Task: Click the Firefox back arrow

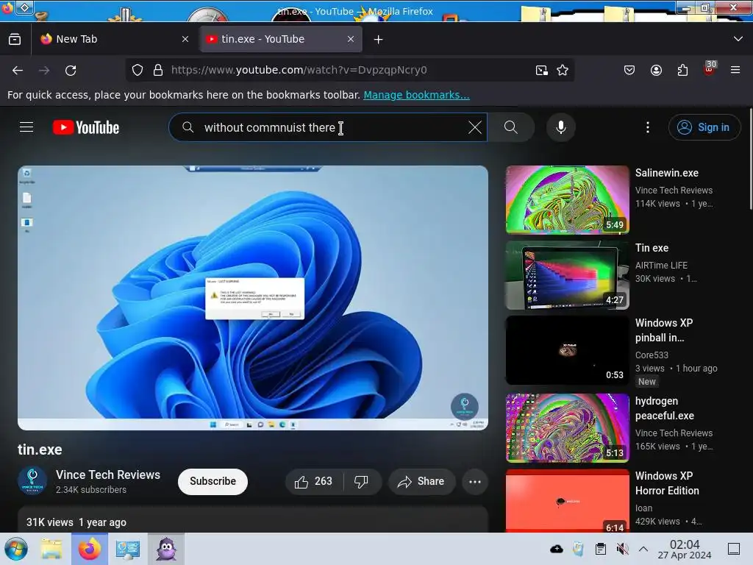Action: coord(18,70)
